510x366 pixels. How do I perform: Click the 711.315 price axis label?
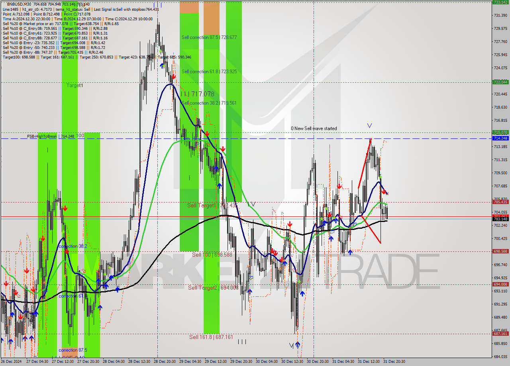click(500, 160)
